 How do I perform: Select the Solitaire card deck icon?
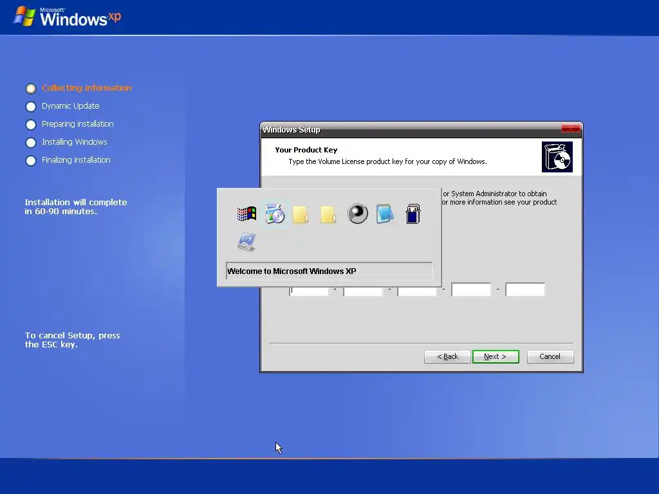pos(413,214)
